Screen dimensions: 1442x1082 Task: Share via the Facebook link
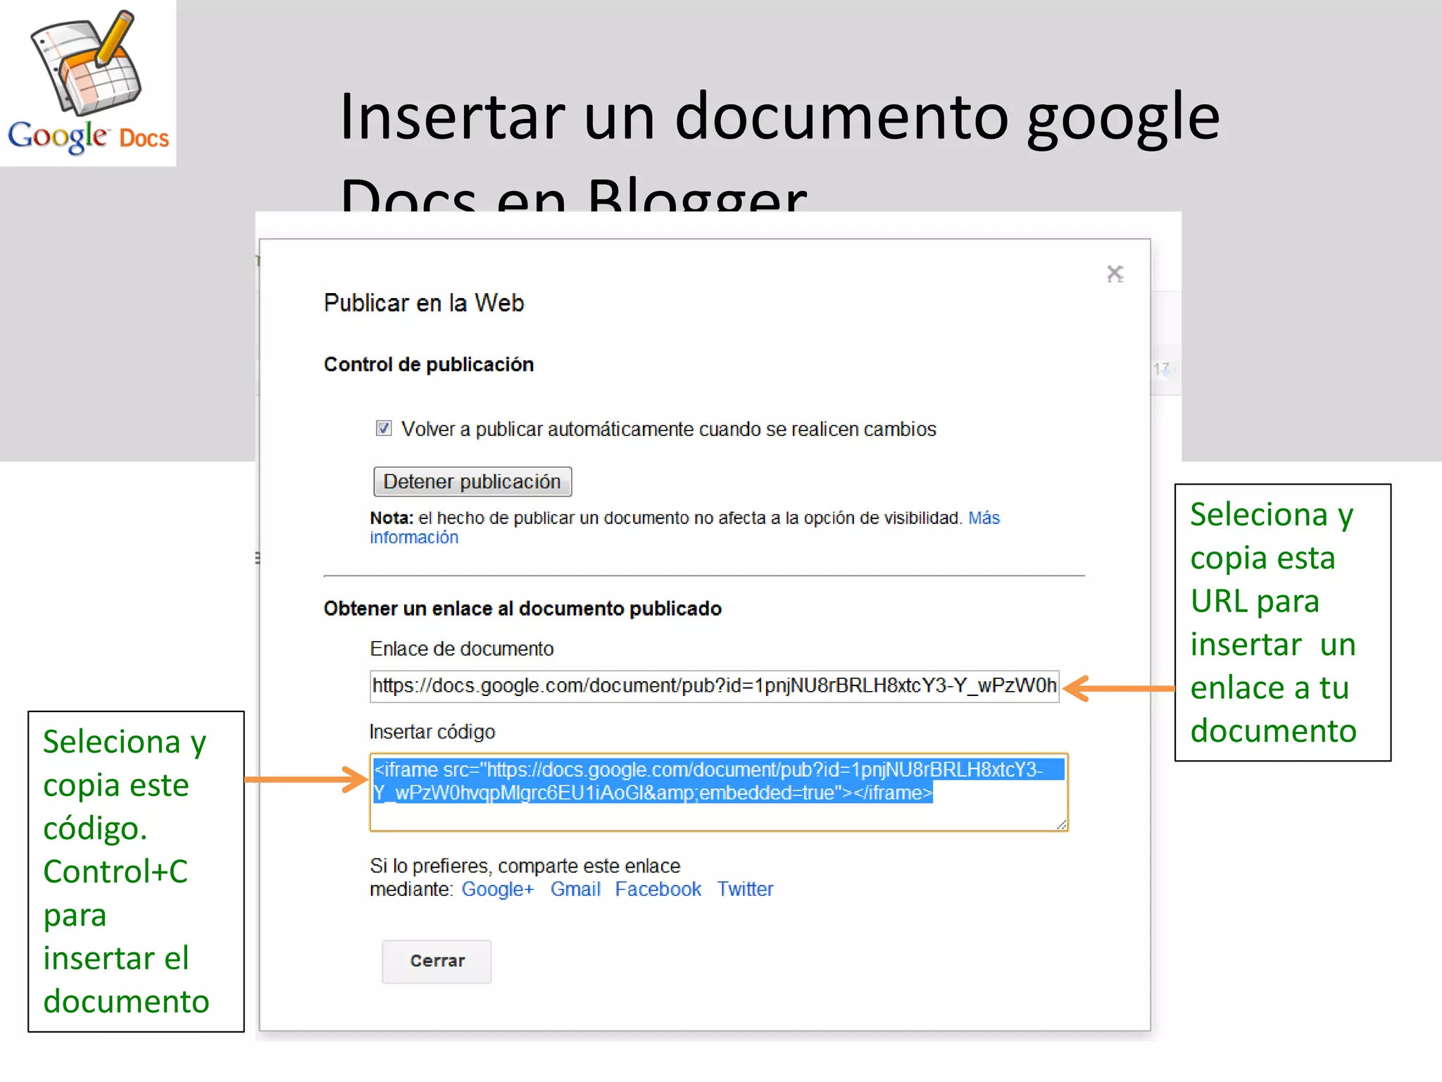[x=658, y=889]
